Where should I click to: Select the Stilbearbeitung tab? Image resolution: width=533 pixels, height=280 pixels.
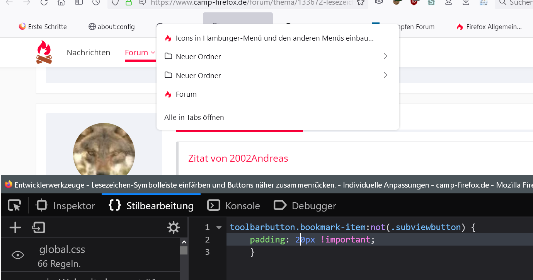click(151, 206)
